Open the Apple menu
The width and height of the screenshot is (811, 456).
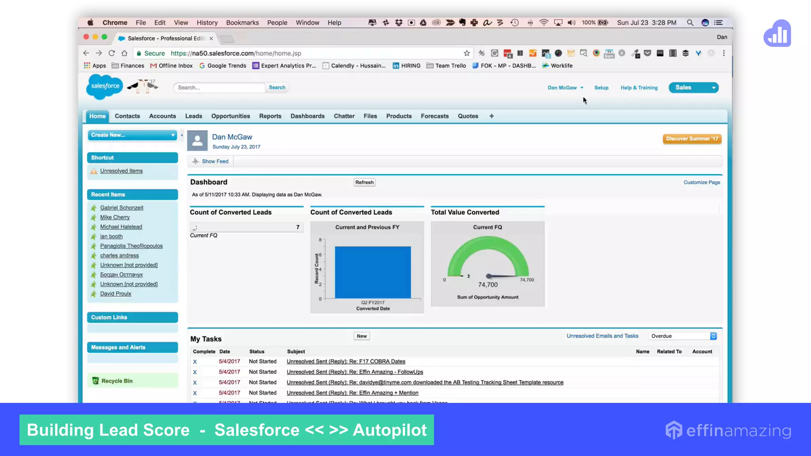pos(90,23)
